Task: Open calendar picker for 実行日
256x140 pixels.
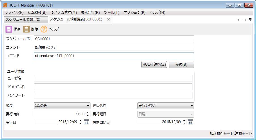Action: (x=86, y=122)
